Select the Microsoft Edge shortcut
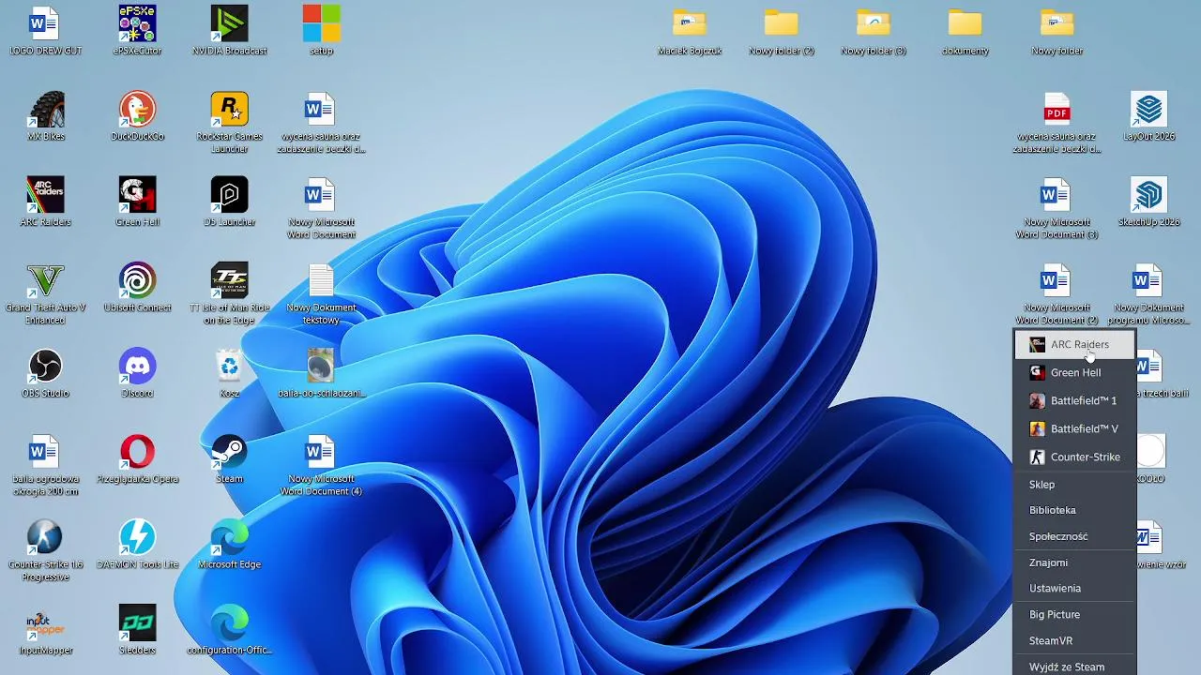 coord(230,544)
